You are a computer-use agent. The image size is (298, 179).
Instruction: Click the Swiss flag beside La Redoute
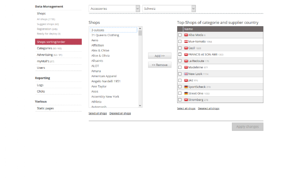point(186,61)
